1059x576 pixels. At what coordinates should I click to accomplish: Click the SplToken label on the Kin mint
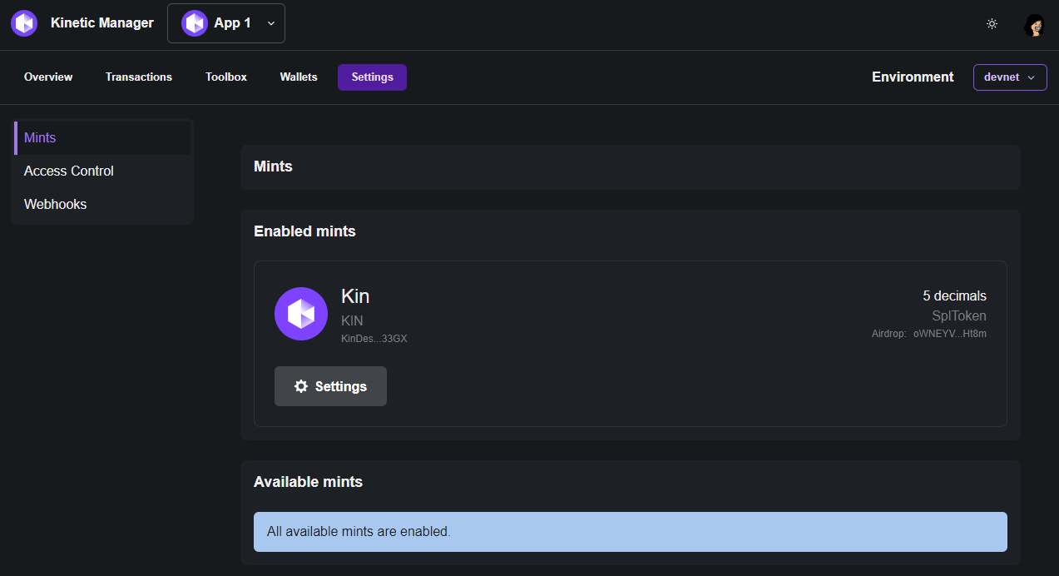(958, 315)
